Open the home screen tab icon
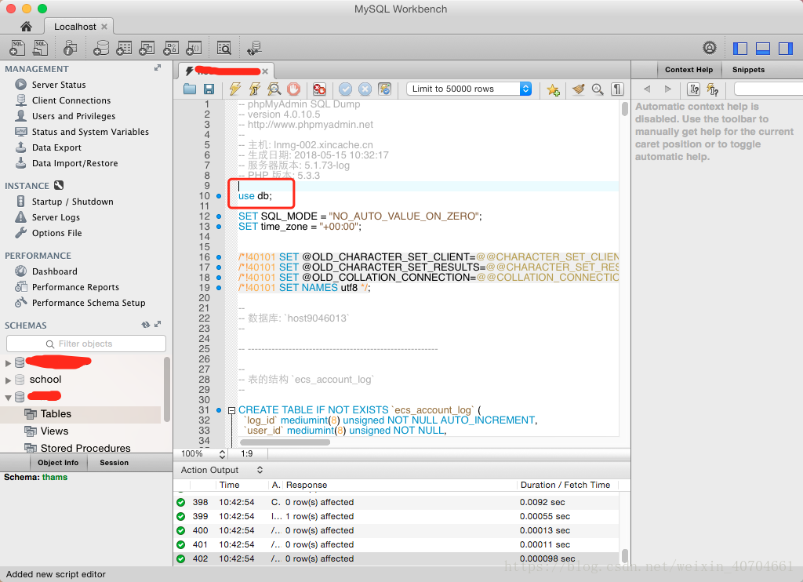This screenshot has height=582, width=803. point(26,27)
